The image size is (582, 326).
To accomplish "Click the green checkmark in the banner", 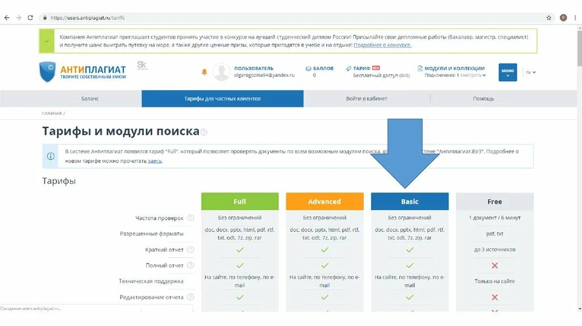I will pyautogui.click(x=47, y=41).
